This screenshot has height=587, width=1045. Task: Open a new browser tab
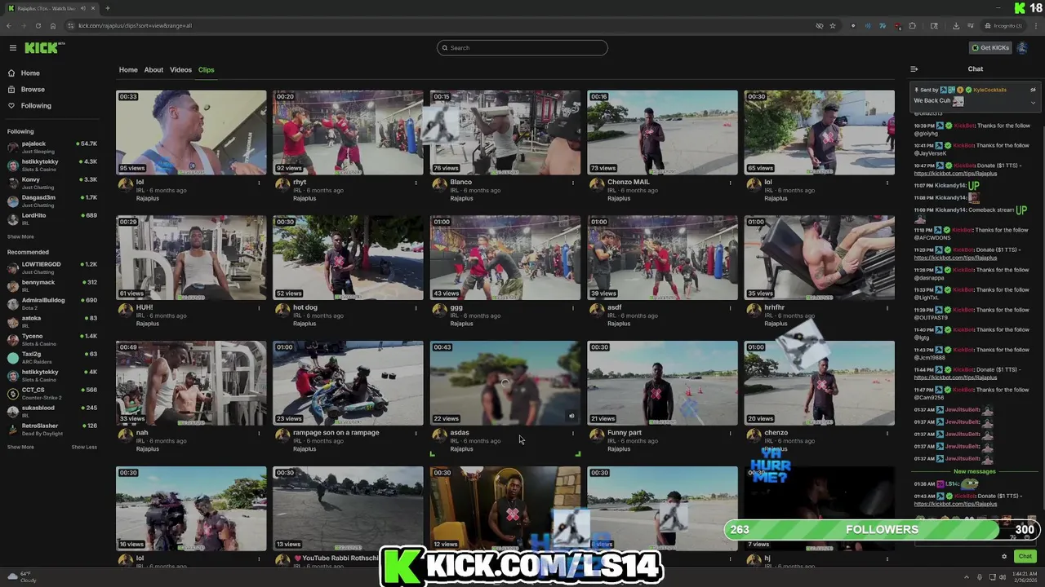107,8
